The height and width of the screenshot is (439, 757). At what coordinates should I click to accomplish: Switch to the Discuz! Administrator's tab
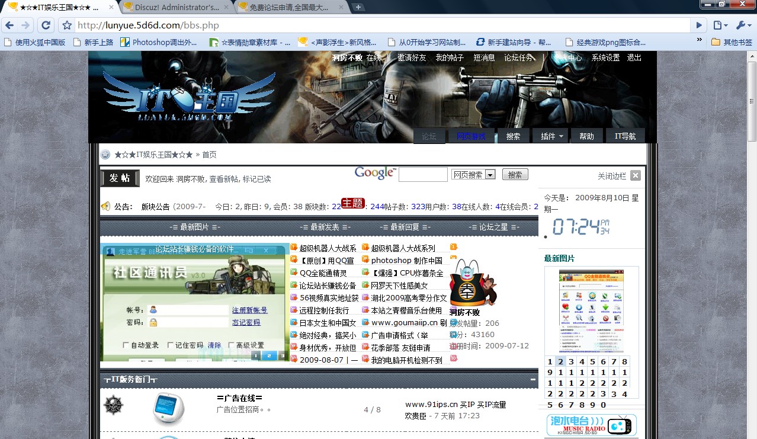click(175, 7)
